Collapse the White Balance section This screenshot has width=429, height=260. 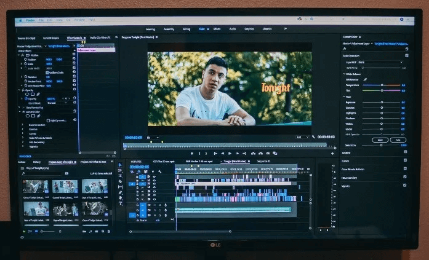tap(345, 74)
